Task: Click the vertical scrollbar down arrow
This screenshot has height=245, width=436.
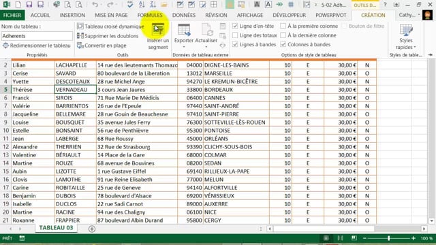Action: 431,221
